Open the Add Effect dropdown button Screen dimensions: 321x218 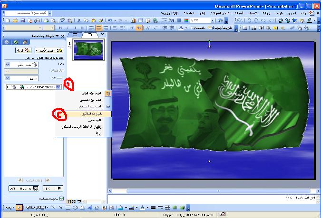49,50
